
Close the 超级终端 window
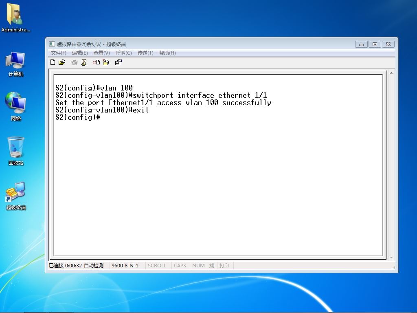(388, 44)
